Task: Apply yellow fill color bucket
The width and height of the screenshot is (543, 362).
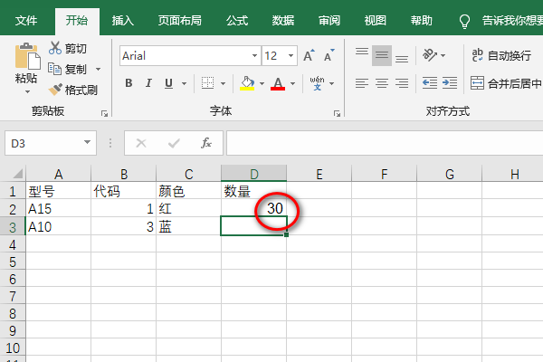Action: (247, 83)
